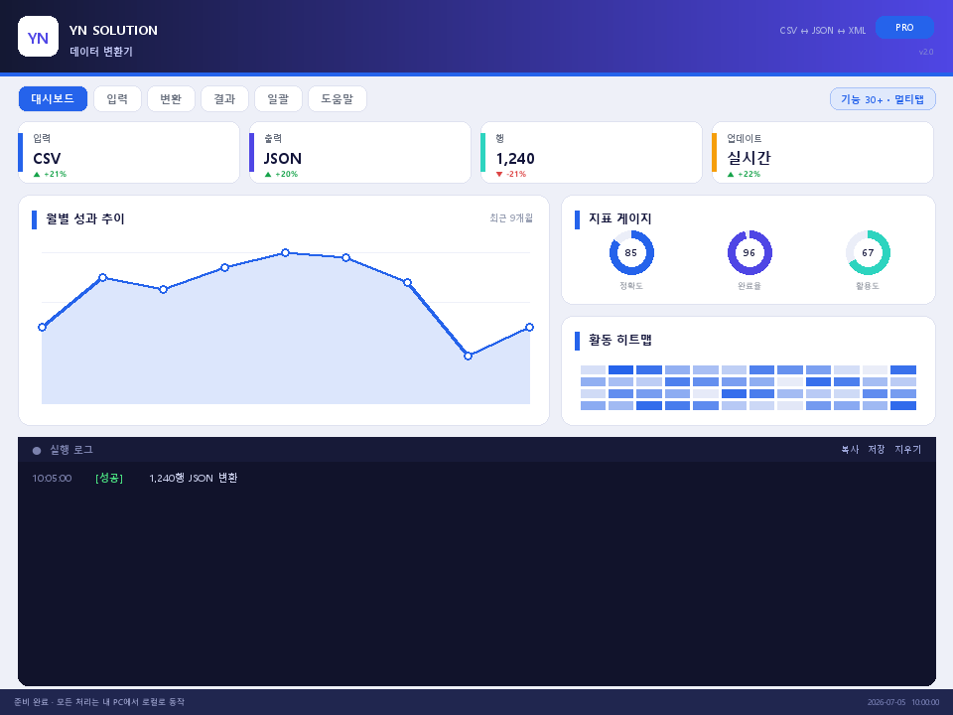Click the 실행 로그 status dot

coord(37,451)
